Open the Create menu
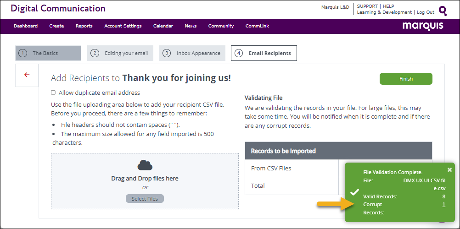The image size is (460, 229). [x=56, y=26]
